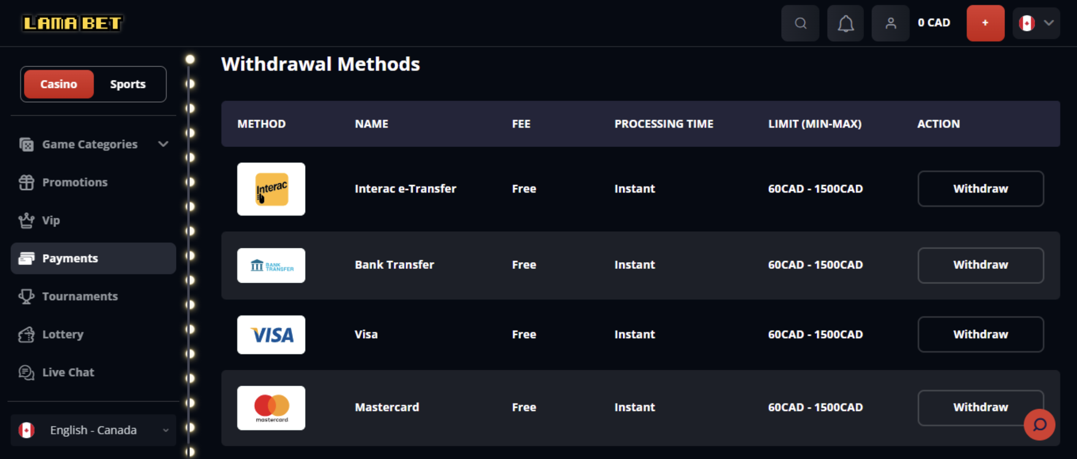Click the Bank Transfer logo thumbnail
This screenshot has width=1077, height=459.
pyautogui.click(x=271, y=265)
